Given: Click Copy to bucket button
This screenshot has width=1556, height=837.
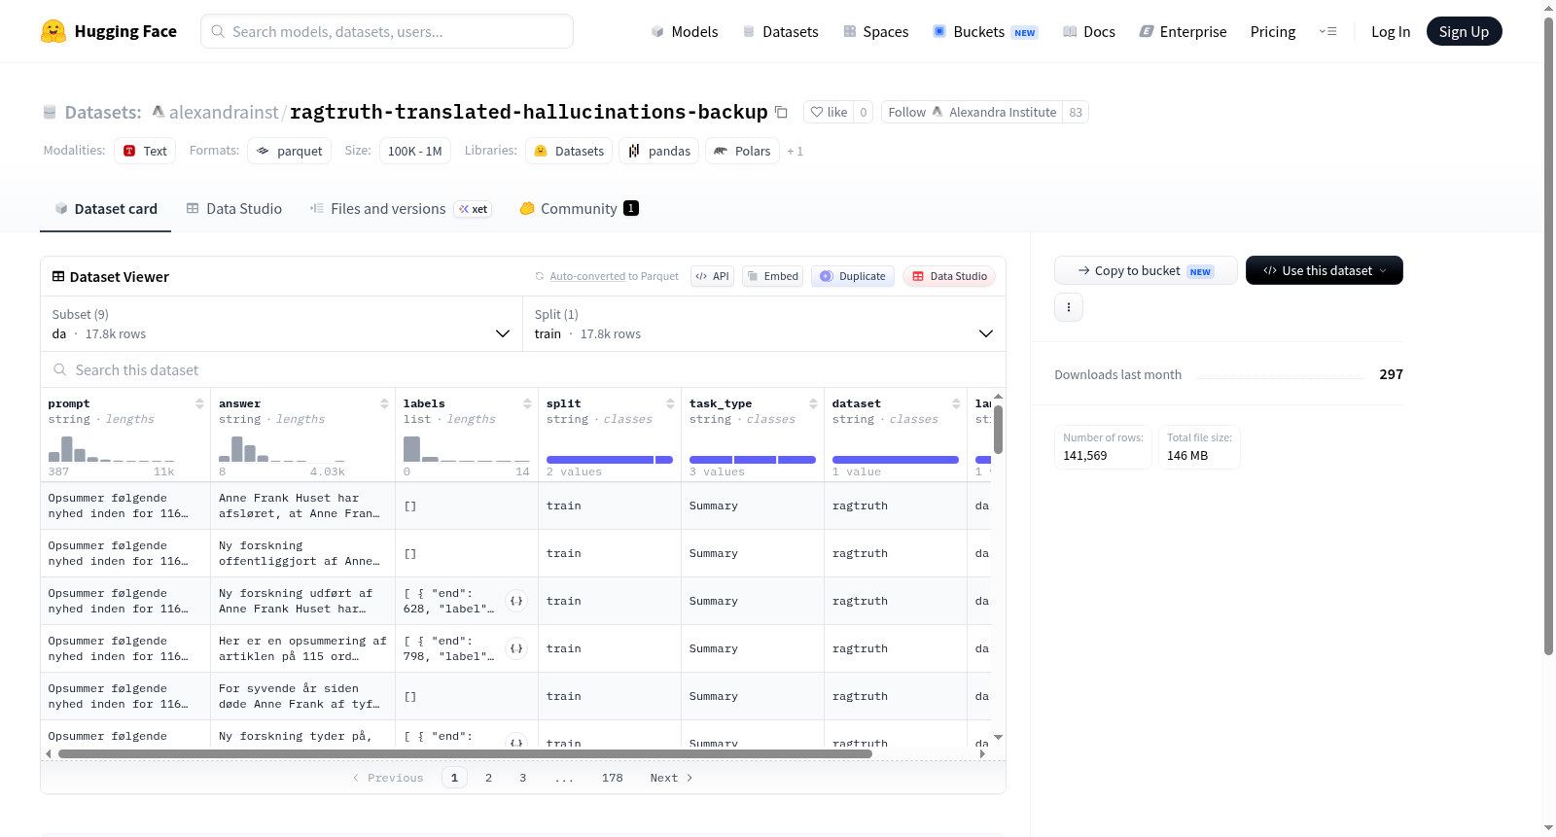Looking at the screenshot, I should click(1146, 270).
